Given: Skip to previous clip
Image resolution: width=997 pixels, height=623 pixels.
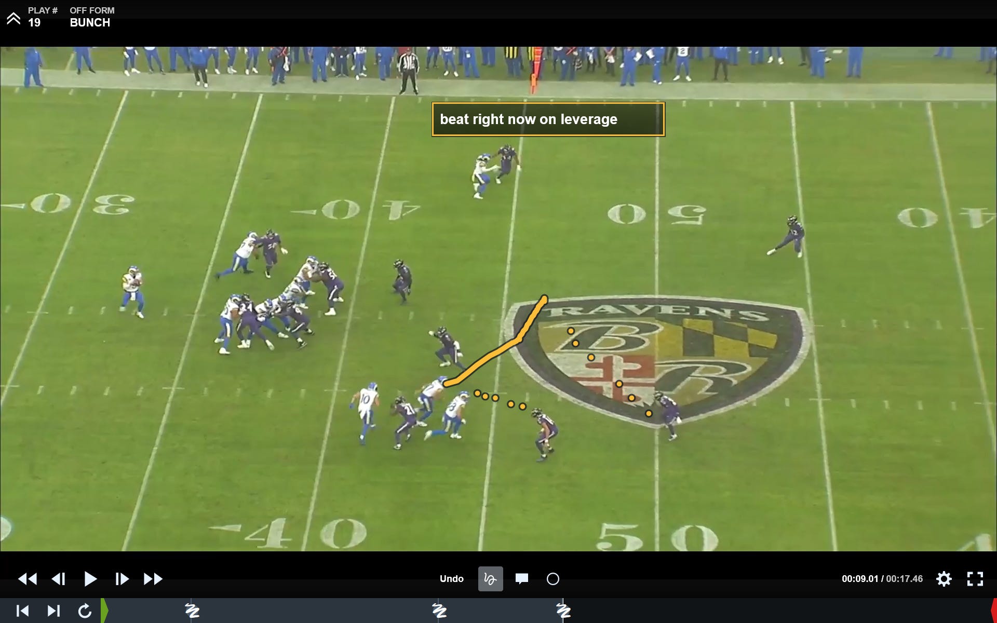Looking at the screenshot, I should [22, 611].
